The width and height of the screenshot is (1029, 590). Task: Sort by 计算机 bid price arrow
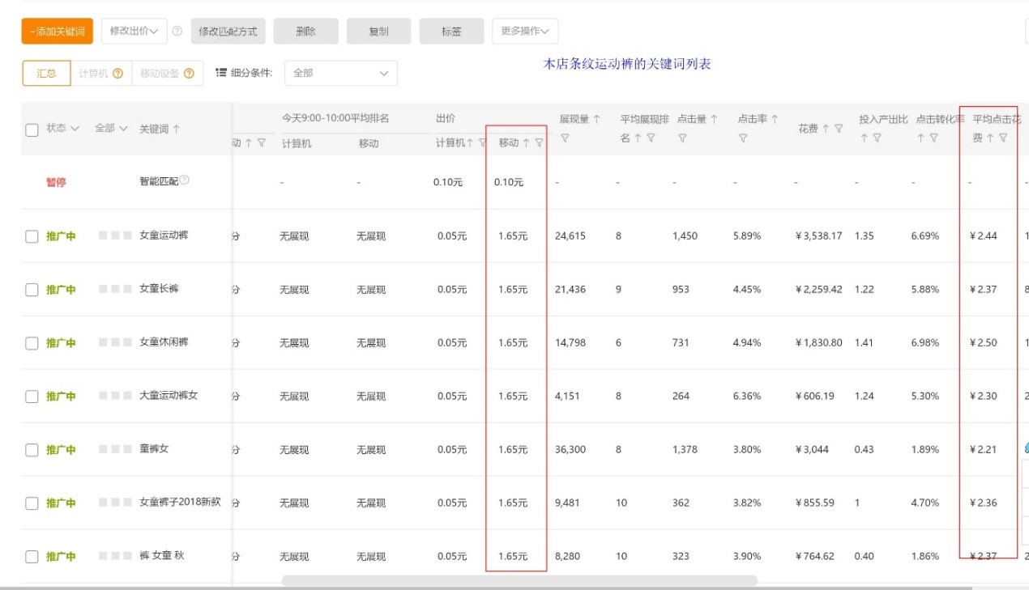click(471, 143)
